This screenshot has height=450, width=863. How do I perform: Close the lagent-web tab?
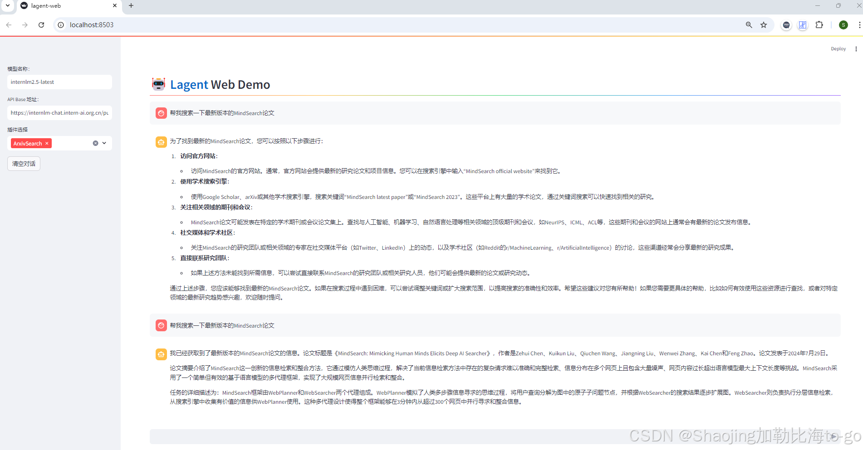coord(115,5)
